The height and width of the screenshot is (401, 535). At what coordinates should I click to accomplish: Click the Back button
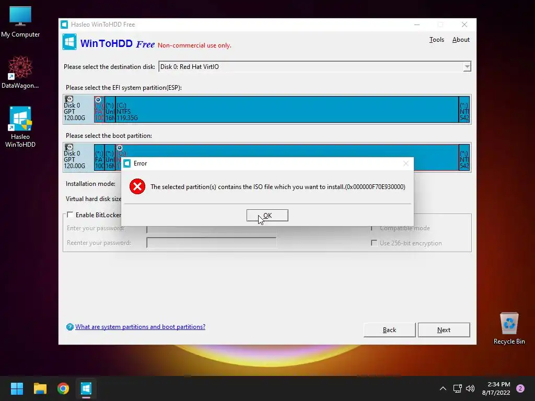point(389,330)
